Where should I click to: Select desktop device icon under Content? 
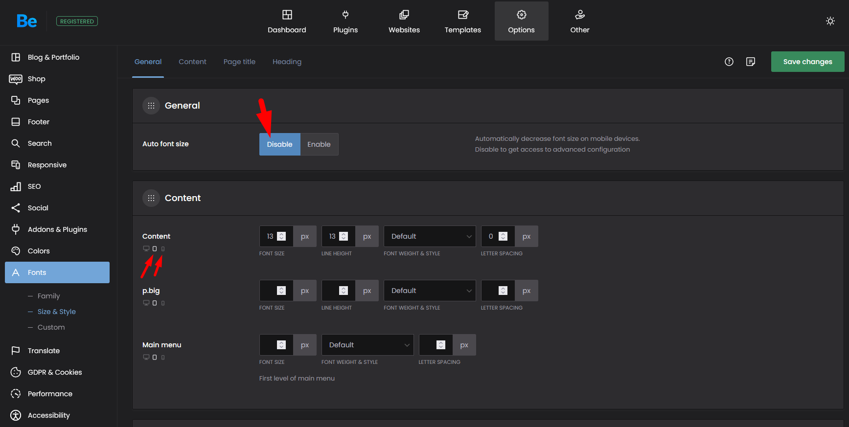pyautogui.click(x=146, y=249)
